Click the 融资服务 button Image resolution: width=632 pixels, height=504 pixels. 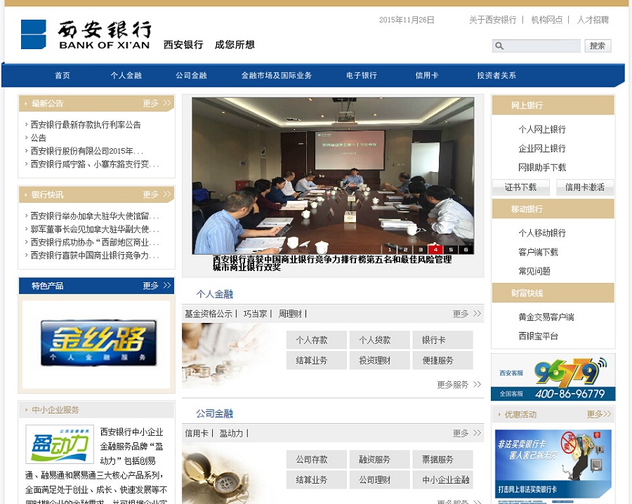[x=380, y=459]
